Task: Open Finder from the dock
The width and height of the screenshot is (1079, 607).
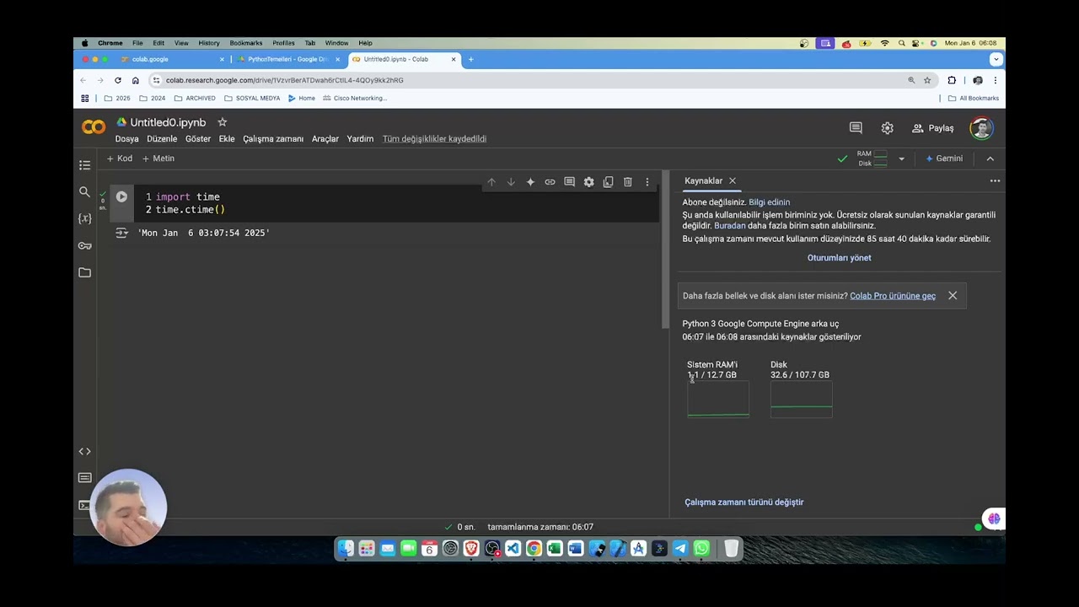Action: tap(346, 549)
